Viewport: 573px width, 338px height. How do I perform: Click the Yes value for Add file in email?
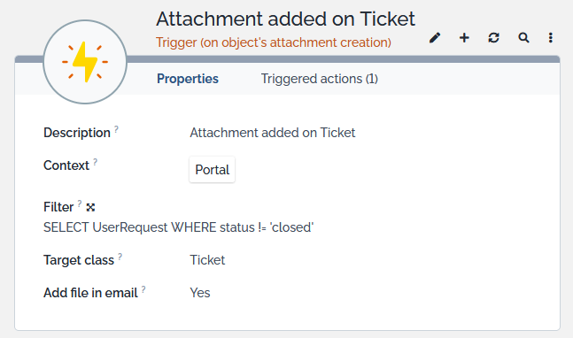pos(200,293)
